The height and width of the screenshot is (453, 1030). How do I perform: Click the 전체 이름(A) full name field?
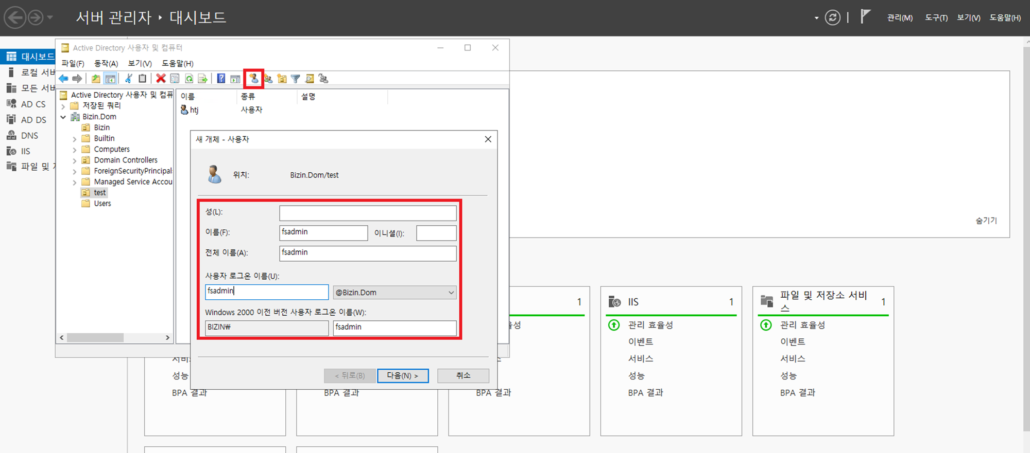pos(368,253)
